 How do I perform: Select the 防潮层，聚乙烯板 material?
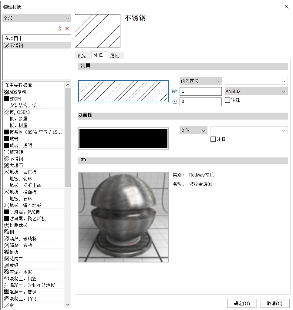pyautogui.click(x=34, y=219)
